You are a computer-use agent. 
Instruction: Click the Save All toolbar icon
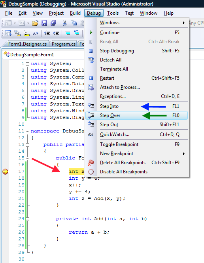(53, 23)
